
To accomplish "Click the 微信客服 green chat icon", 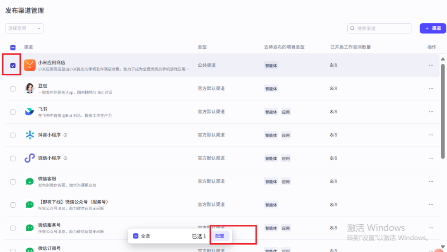I will (30, 181).
